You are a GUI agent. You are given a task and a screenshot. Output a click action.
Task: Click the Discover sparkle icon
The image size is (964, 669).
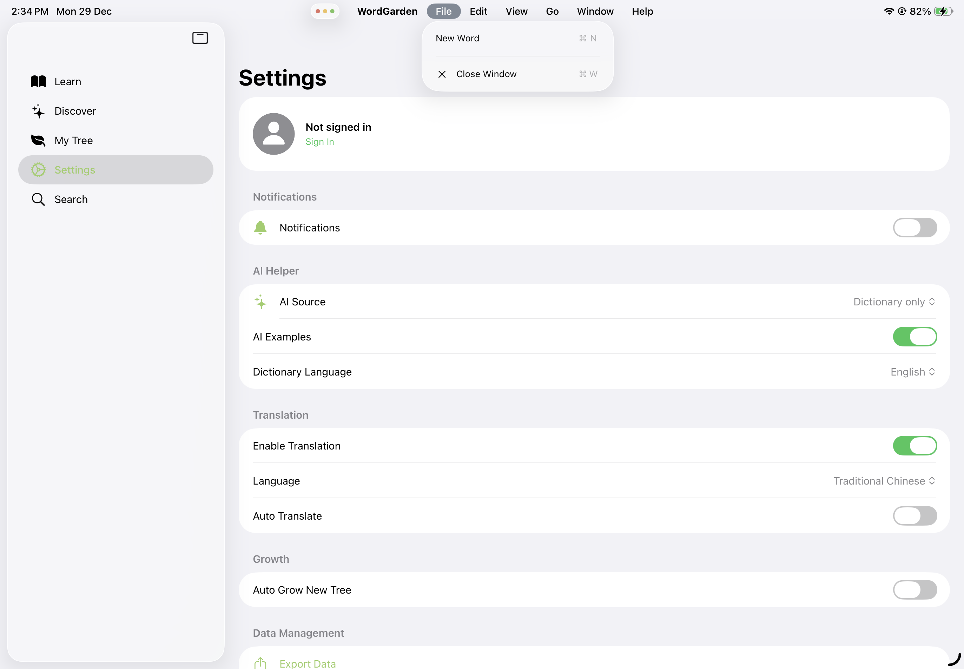pyautogui.click(x=38, y=111)
